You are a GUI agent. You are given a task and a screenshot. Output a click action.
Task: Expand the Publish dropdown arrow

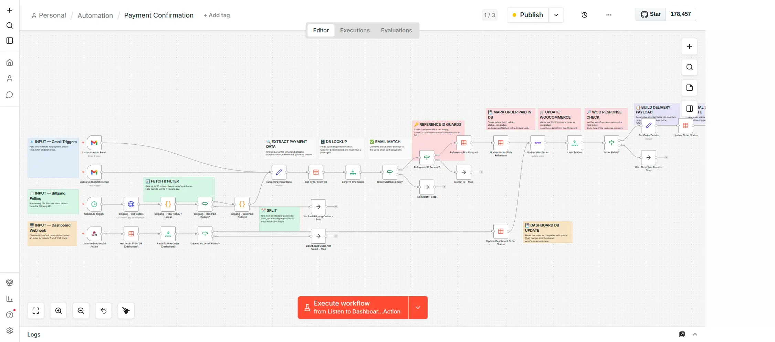(556, 15)
